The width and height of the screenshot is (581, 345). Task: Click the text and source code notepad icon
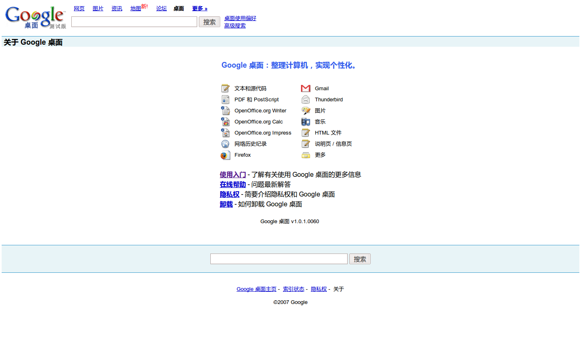(225, 88)
